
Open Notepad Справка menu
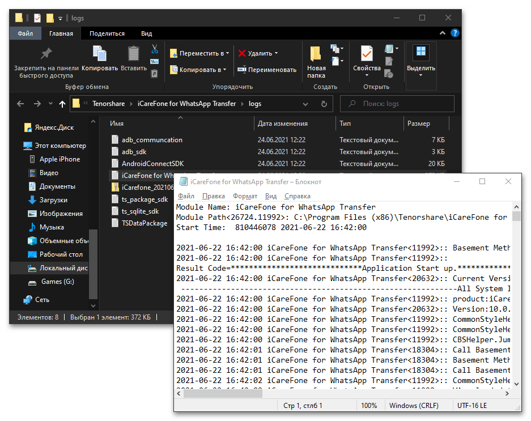point(298,196)
